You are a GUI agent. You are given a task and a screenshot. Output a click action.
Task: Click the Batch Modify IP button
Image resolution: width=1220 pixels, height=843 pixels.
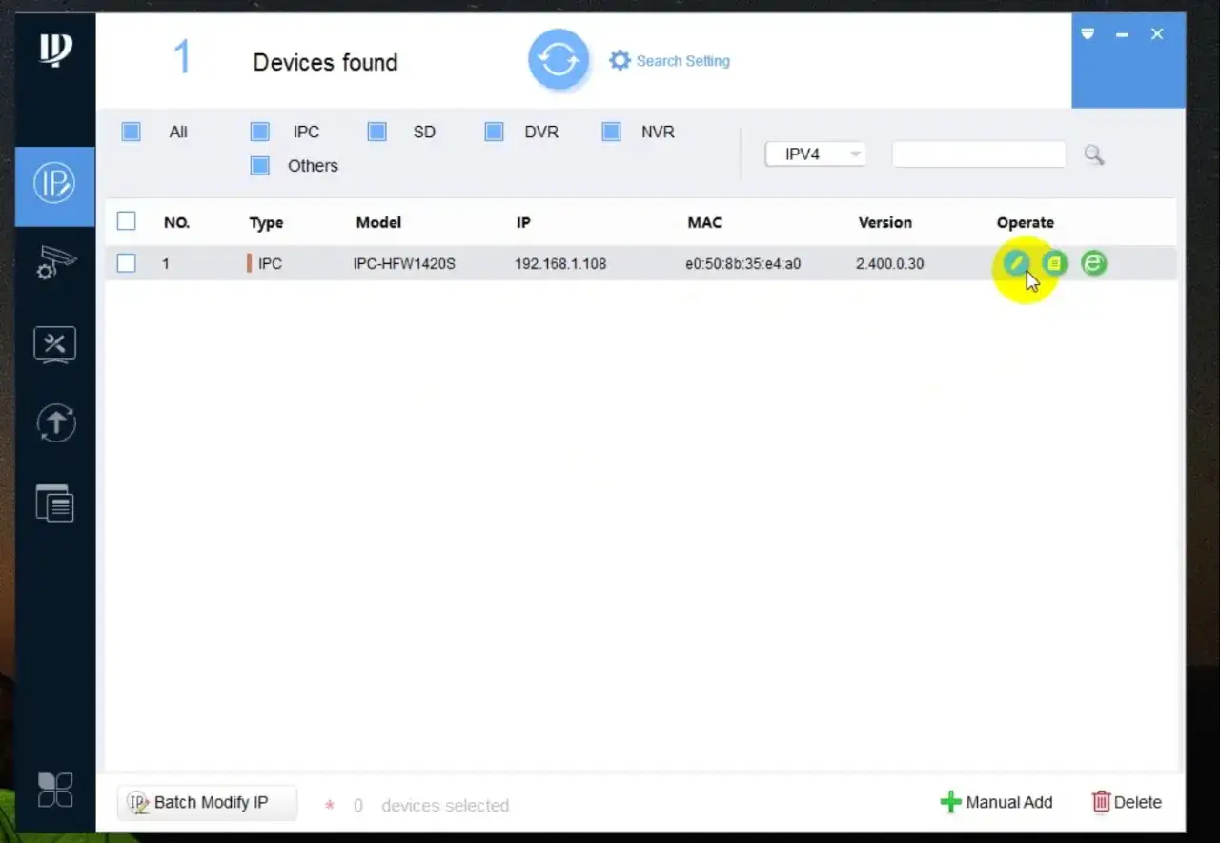[x=206, y=802]
